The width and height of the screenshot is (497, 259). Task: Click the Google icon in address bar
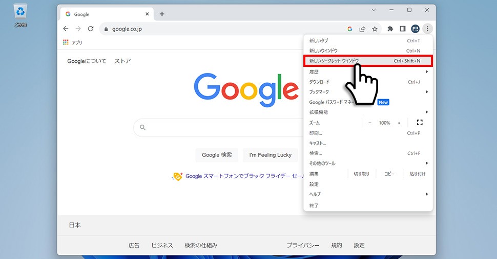pos(350,29)
